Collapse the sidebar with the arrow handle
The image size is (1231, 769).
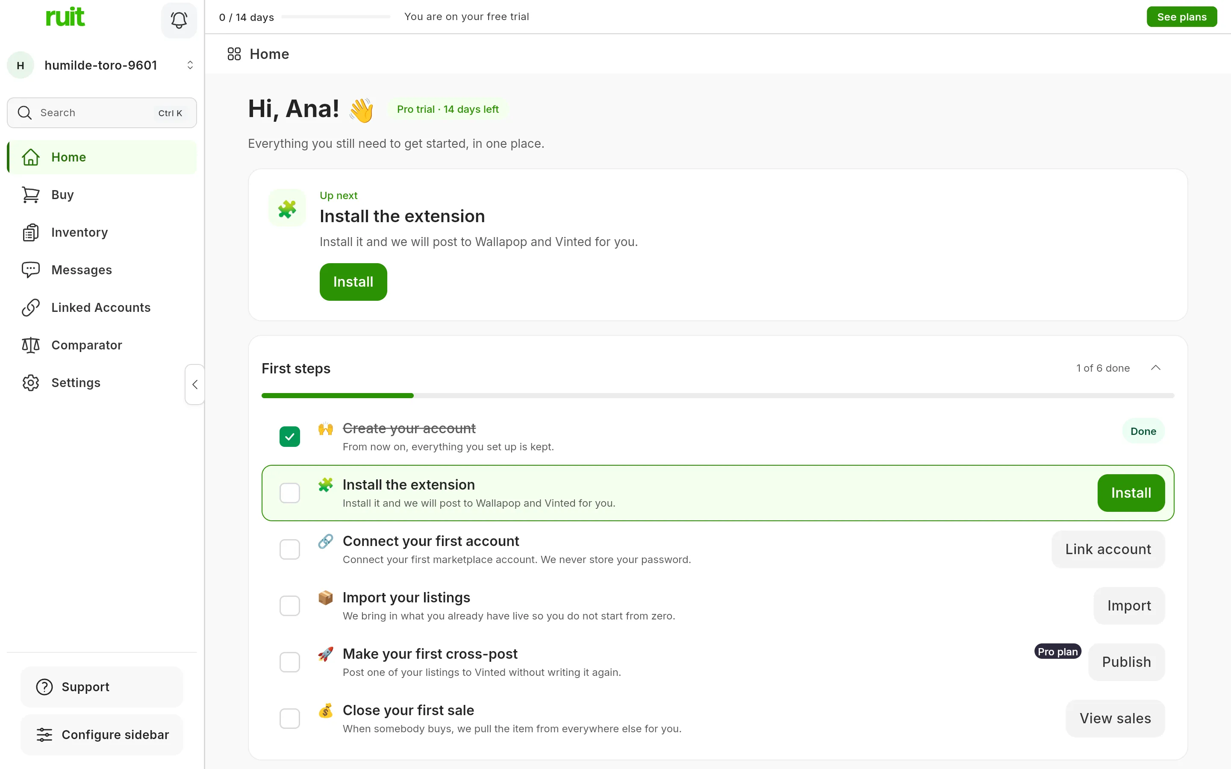point(195,384)
